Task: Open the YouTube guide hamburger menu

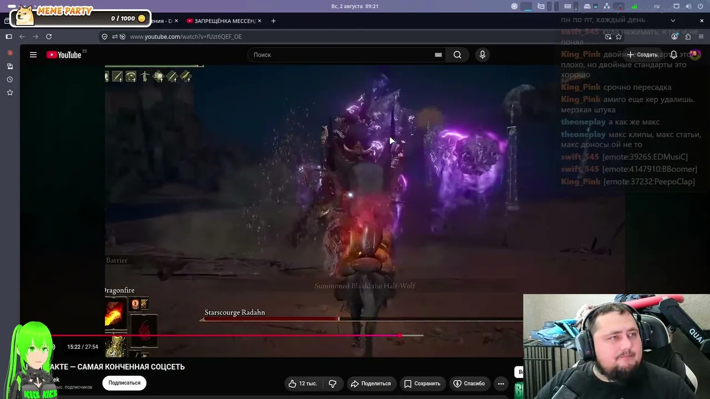Action: pos(33,55)
